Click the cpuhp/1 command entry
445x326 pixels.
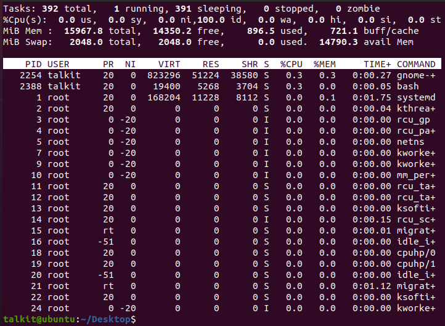[x=416, y=264]
